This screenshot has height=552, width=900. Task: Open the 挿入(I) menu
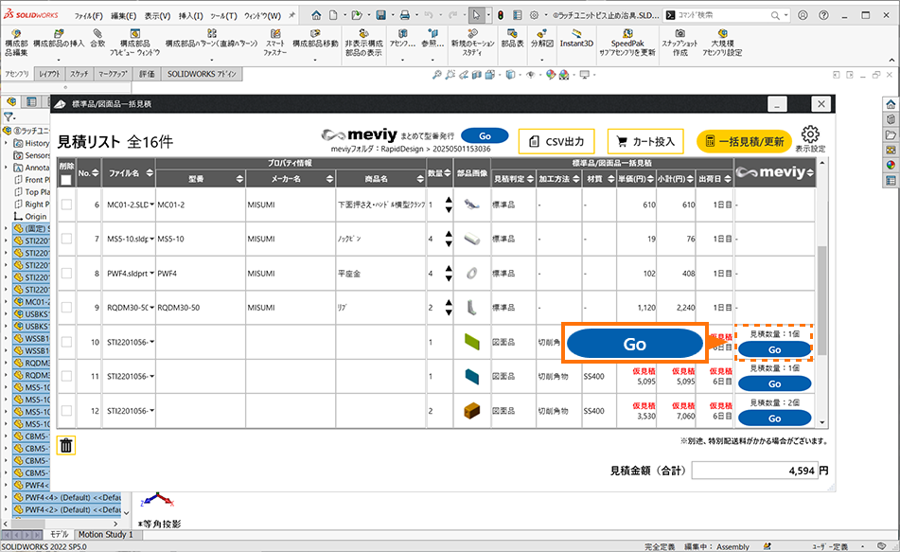190,16
